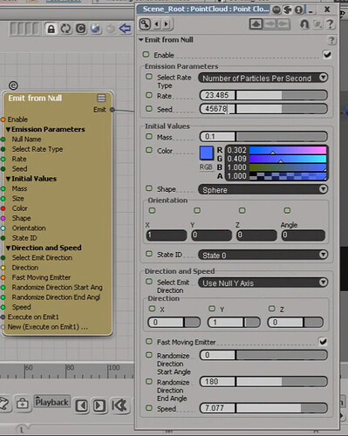This screenshot has width=348, height=436.
Task: Click animation dot above Orientation Angle
Action: click(287, 210)
